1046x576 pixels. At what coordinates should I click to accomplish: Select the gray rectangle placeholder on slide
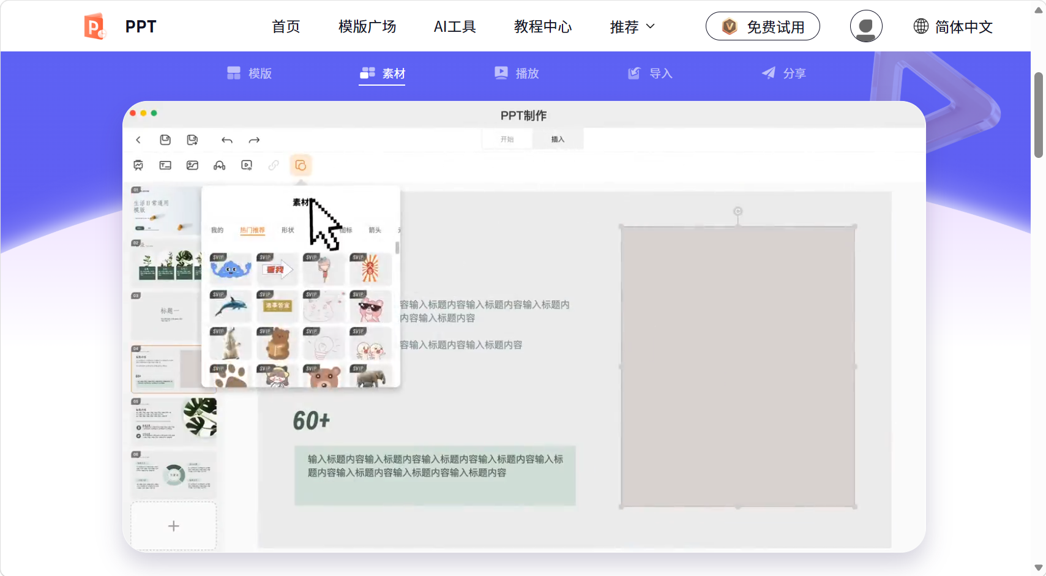coord(738,367)
